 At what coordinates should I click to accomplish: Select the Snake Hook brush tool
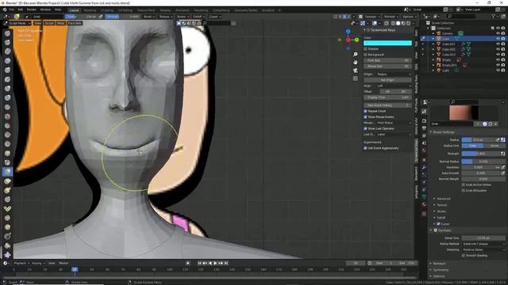tap(7, 190)
